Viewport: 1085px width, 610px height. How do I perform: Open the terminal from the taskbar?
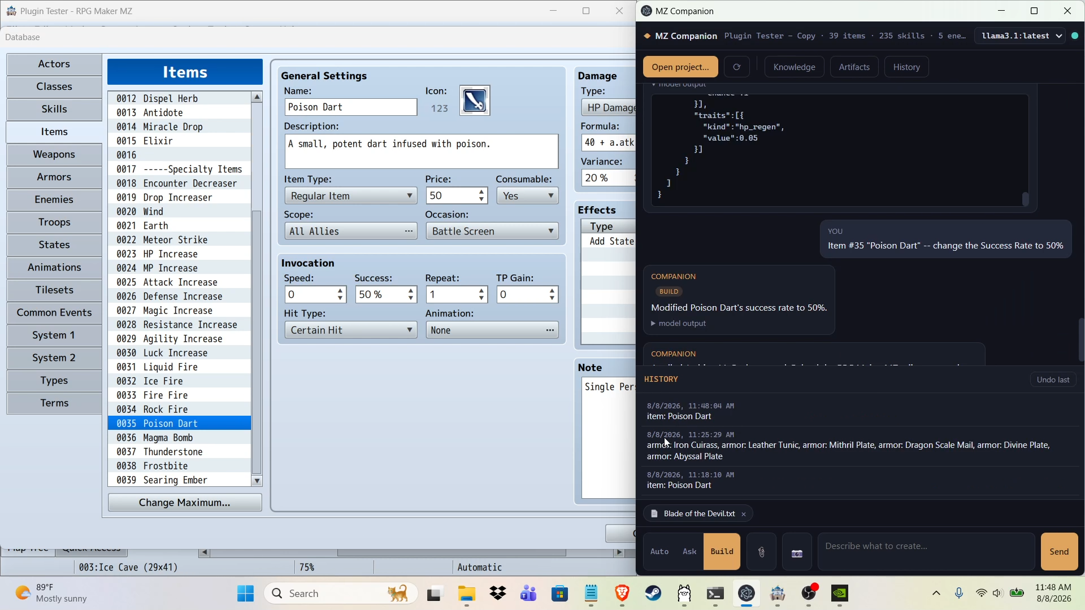pos(715,594)
